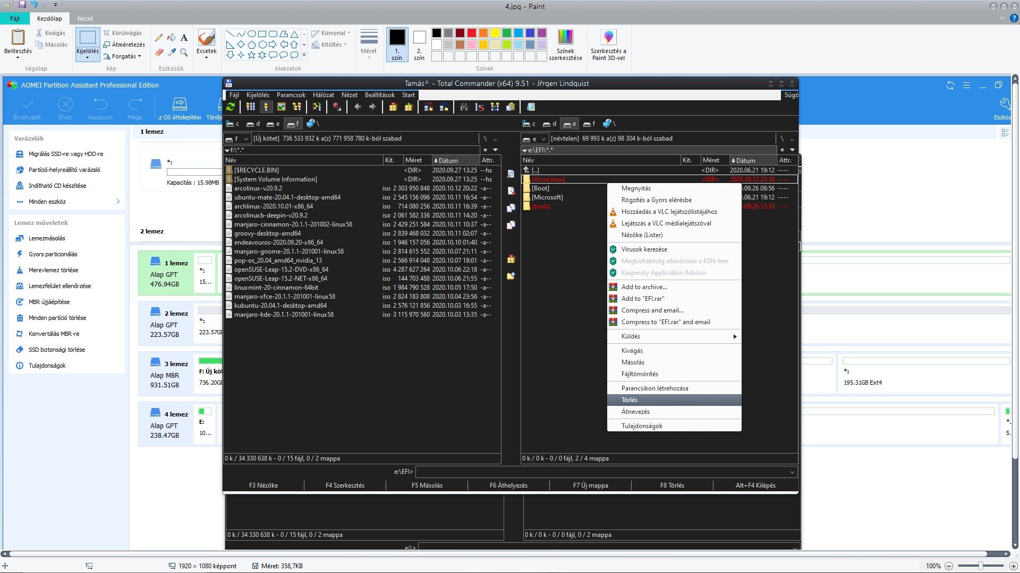Open right panel drive e combo box

[534, 138]
